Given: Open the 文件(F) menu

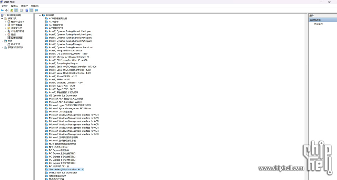Looking at the screenshot, I should point(5,6).
